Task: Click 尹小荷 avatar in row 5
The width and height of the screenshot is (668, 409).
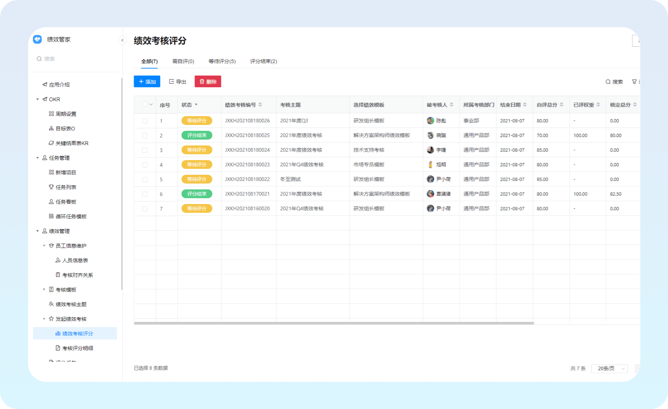Action: coord(430,179)
